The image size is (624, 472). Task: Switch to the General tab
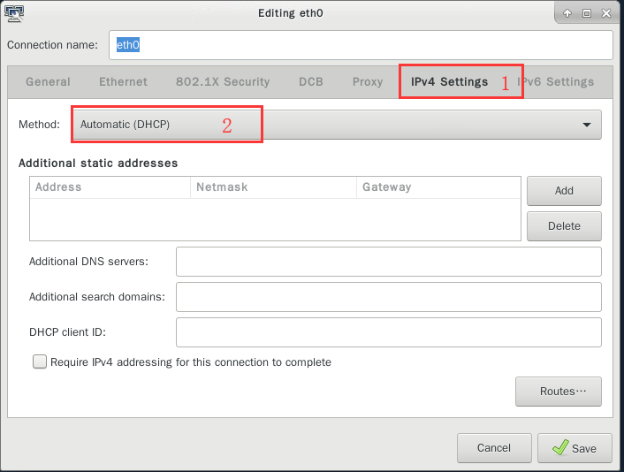pos(48,82)
